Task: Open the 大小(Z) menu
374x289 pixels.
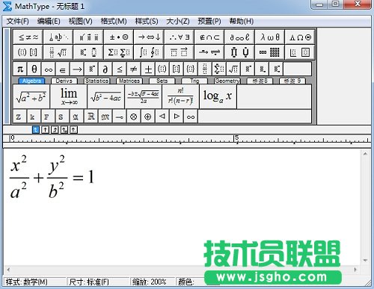Action: pos(178,21)
